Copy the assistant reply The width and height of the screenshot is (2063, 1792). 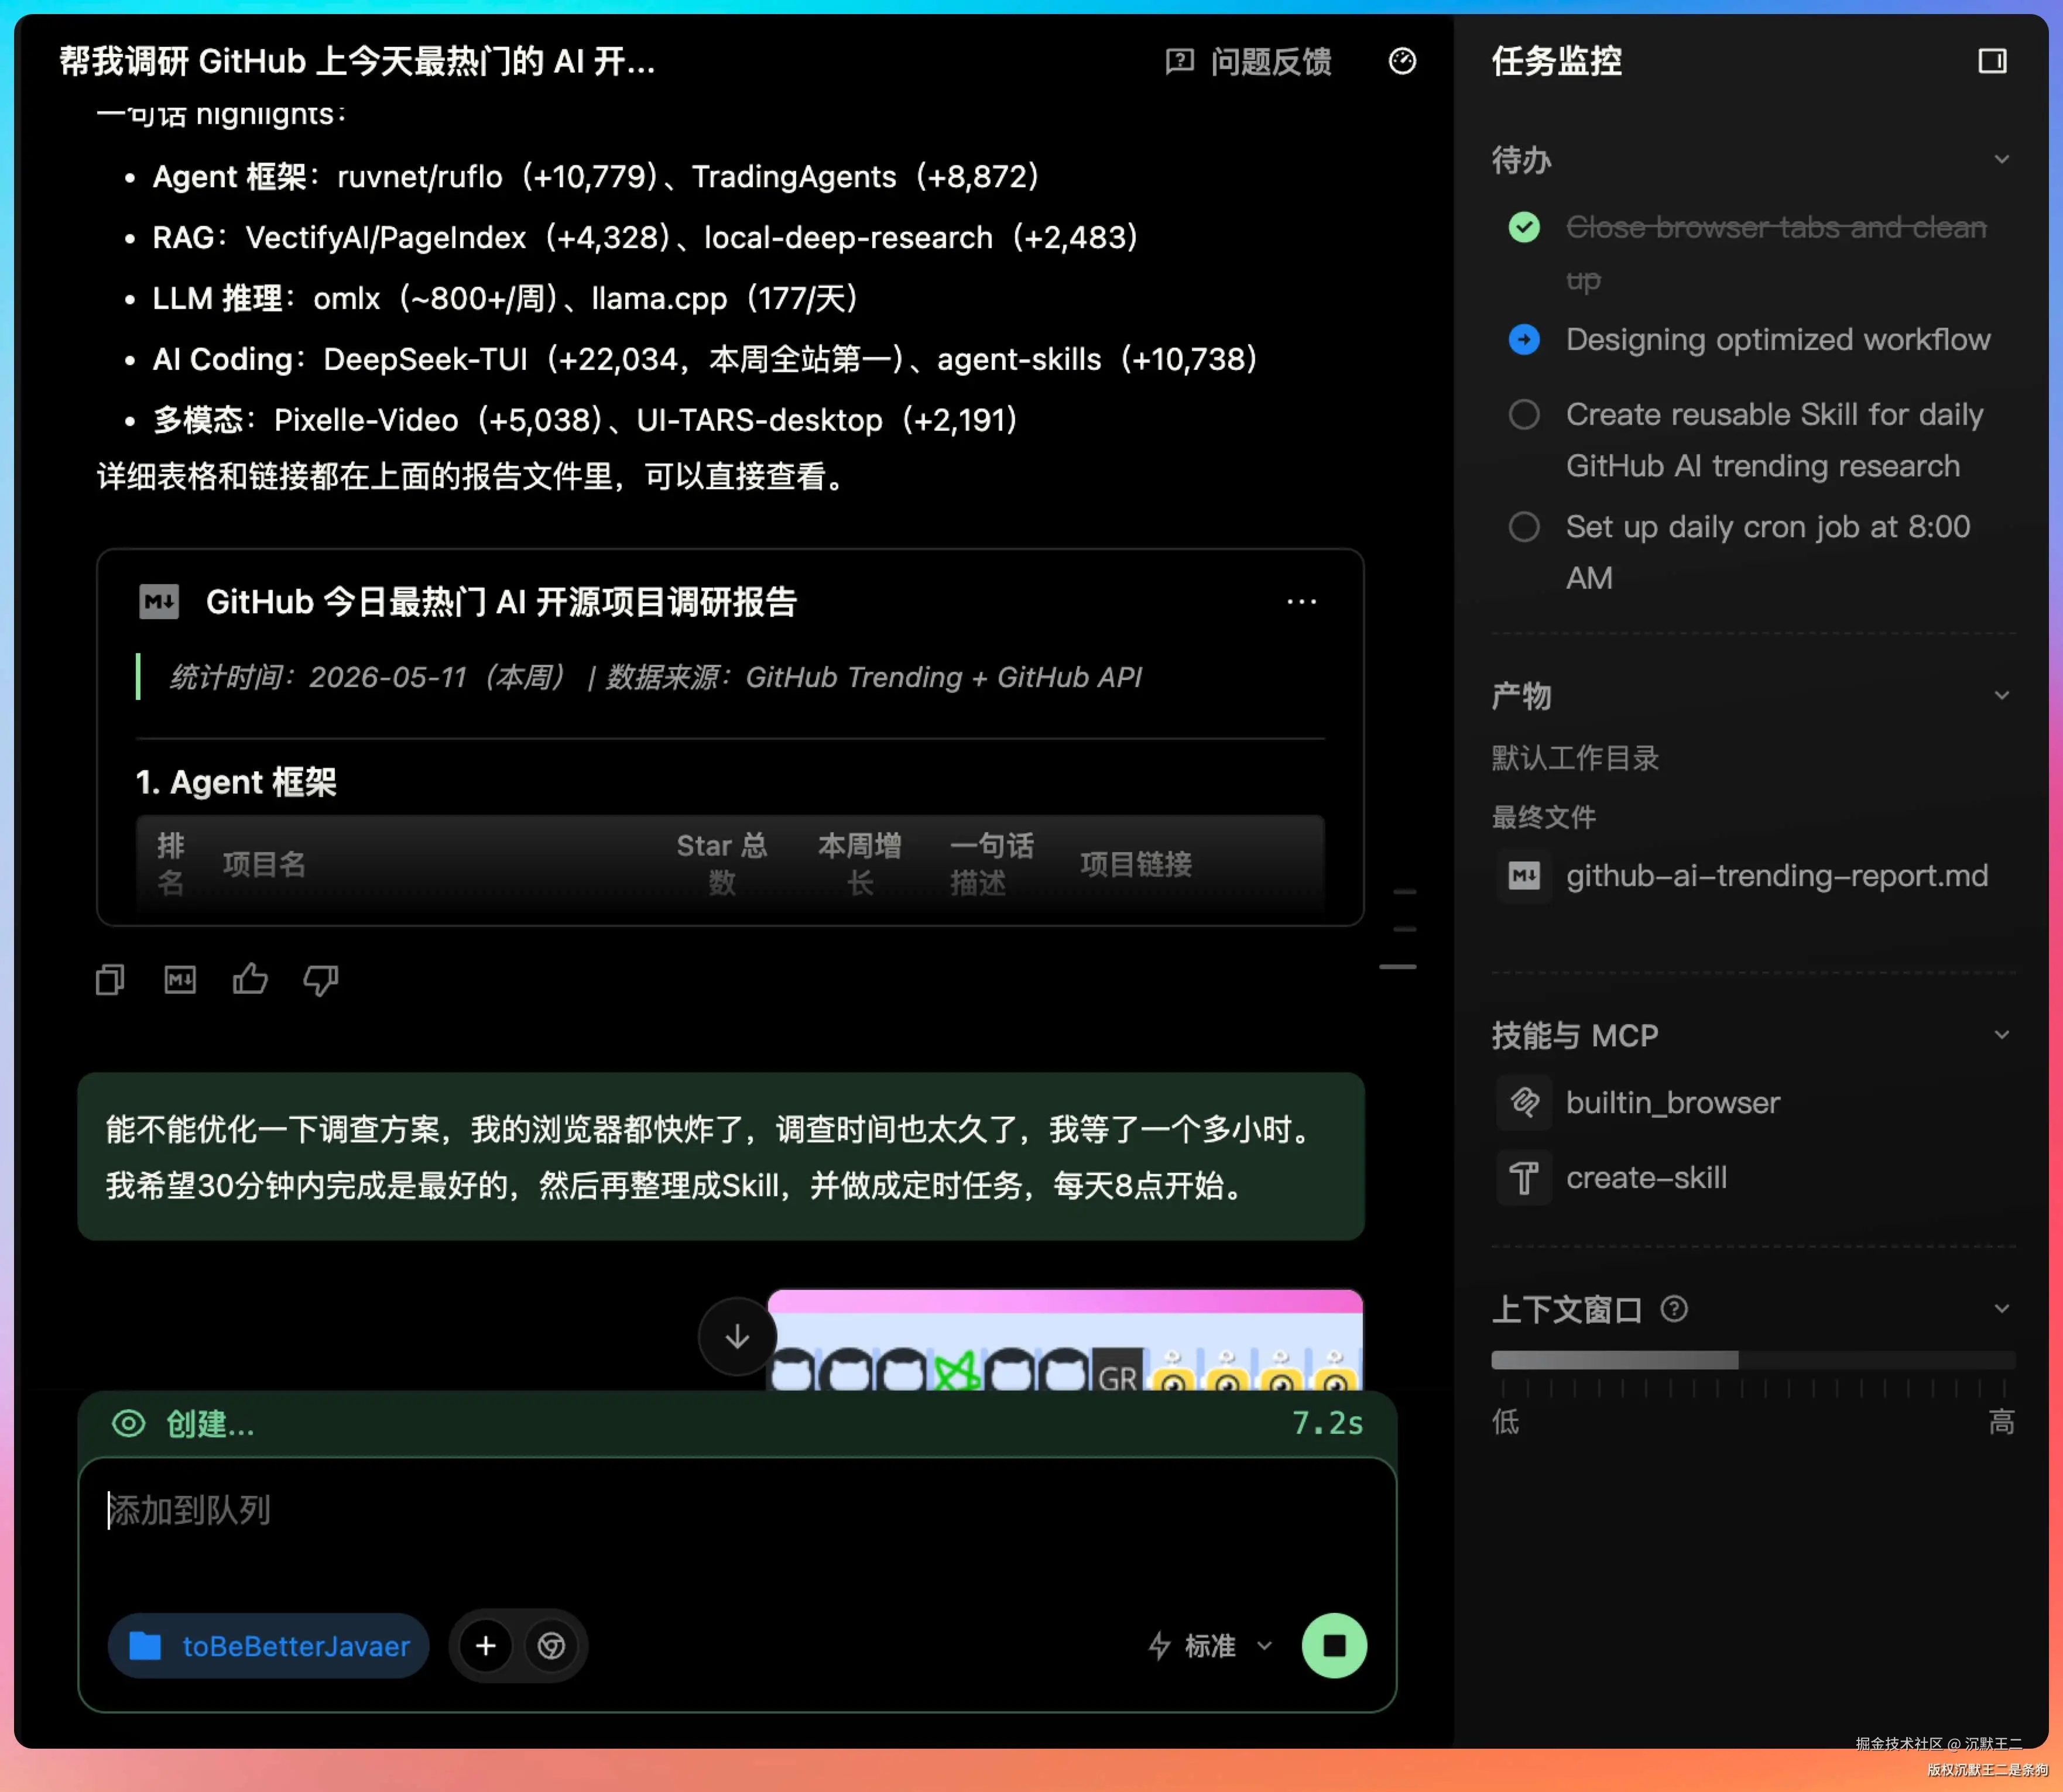(x=110, y=980)
